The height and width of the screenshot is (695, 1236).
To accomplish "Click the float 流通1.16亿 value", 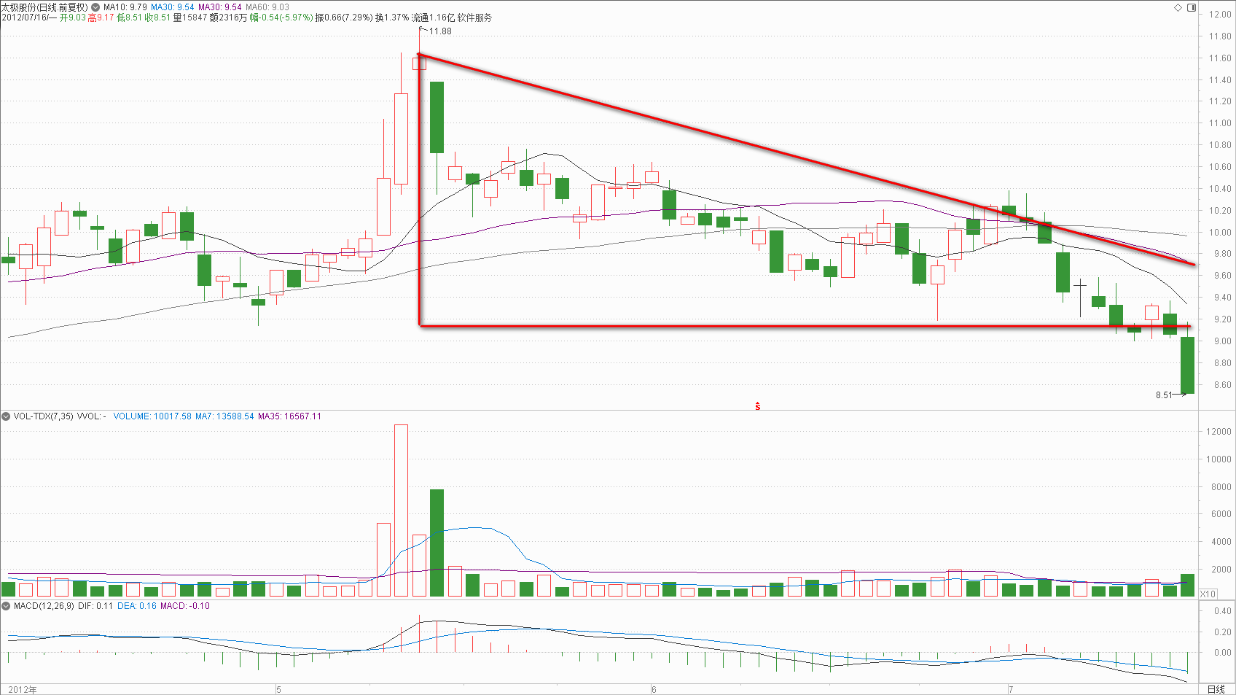I will tap(433, 18).
